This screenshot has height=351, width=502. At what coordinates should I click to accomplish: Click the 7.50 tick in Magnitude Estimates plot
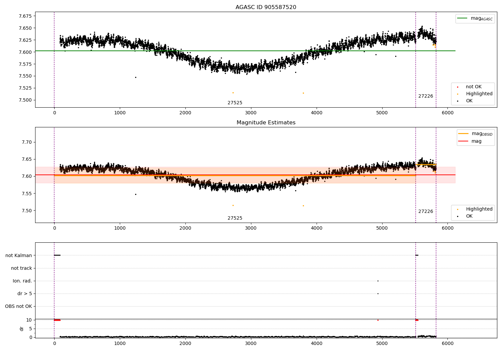click(27, 211)
